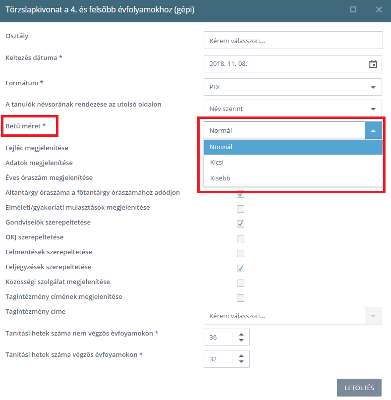This screenshot has width=391, height=400.
Task: Collapse the Betű méret dropdown arrow
Action: click(x=373, y=131)
